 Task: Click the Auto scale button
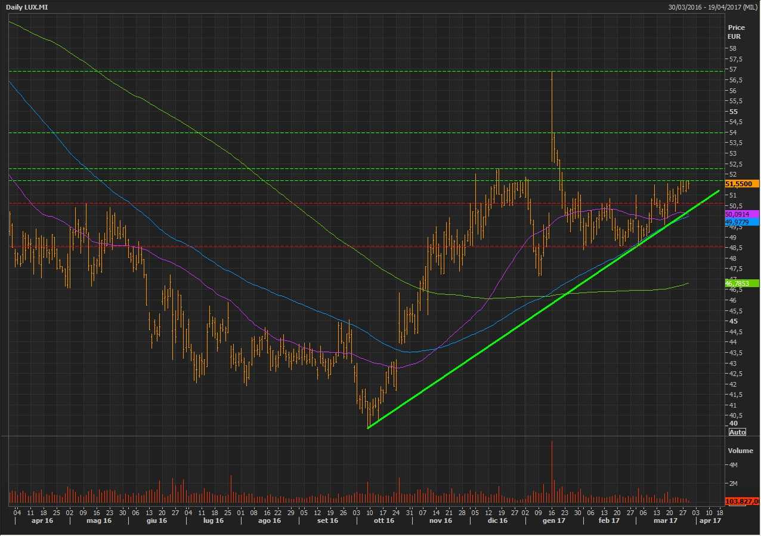coord(737,432)
